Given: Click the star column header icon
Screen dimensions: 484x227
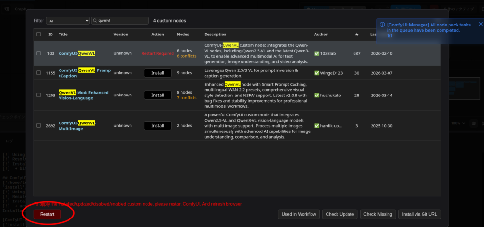Looking at the screenshot, I should click(x=357, y=35).
